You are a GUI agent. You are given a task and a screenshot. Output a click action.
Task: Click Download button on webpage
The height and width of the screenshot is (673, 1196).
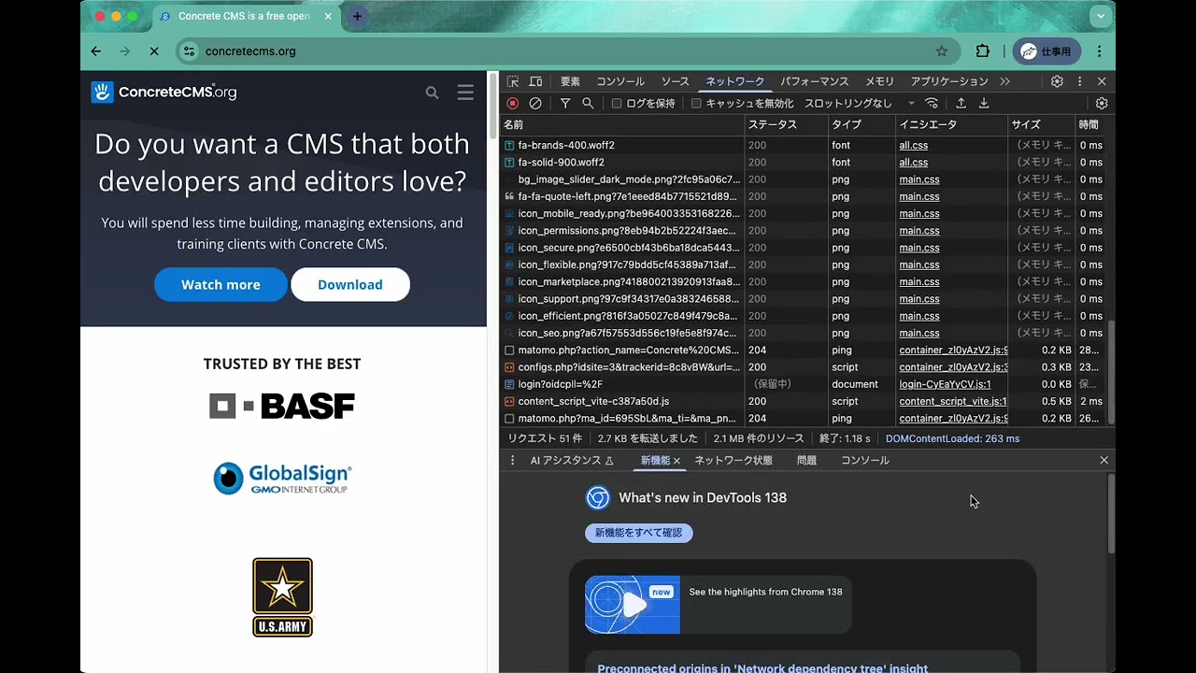[350, 285]
